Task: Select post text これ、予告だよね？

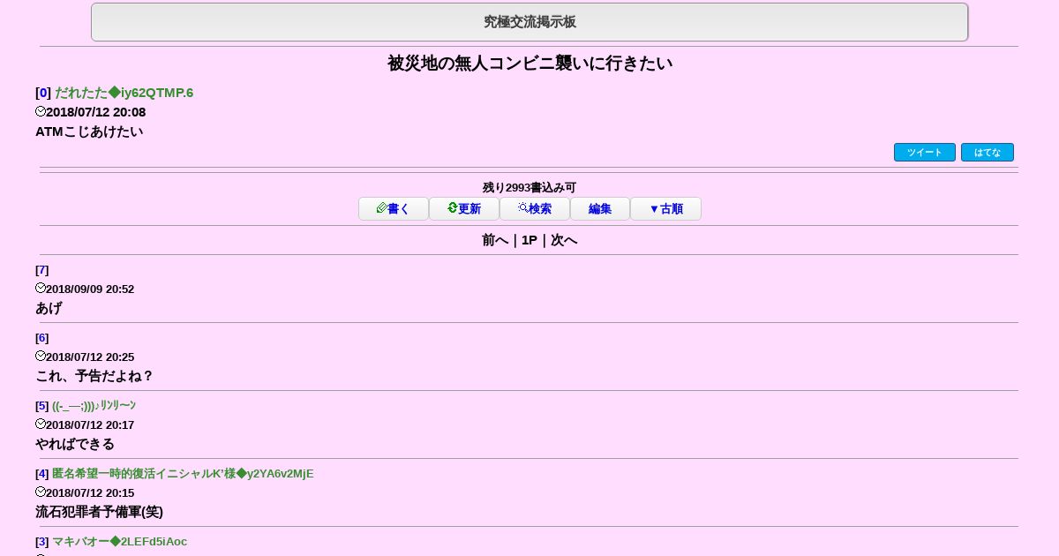Action: (x=94, y=376)
